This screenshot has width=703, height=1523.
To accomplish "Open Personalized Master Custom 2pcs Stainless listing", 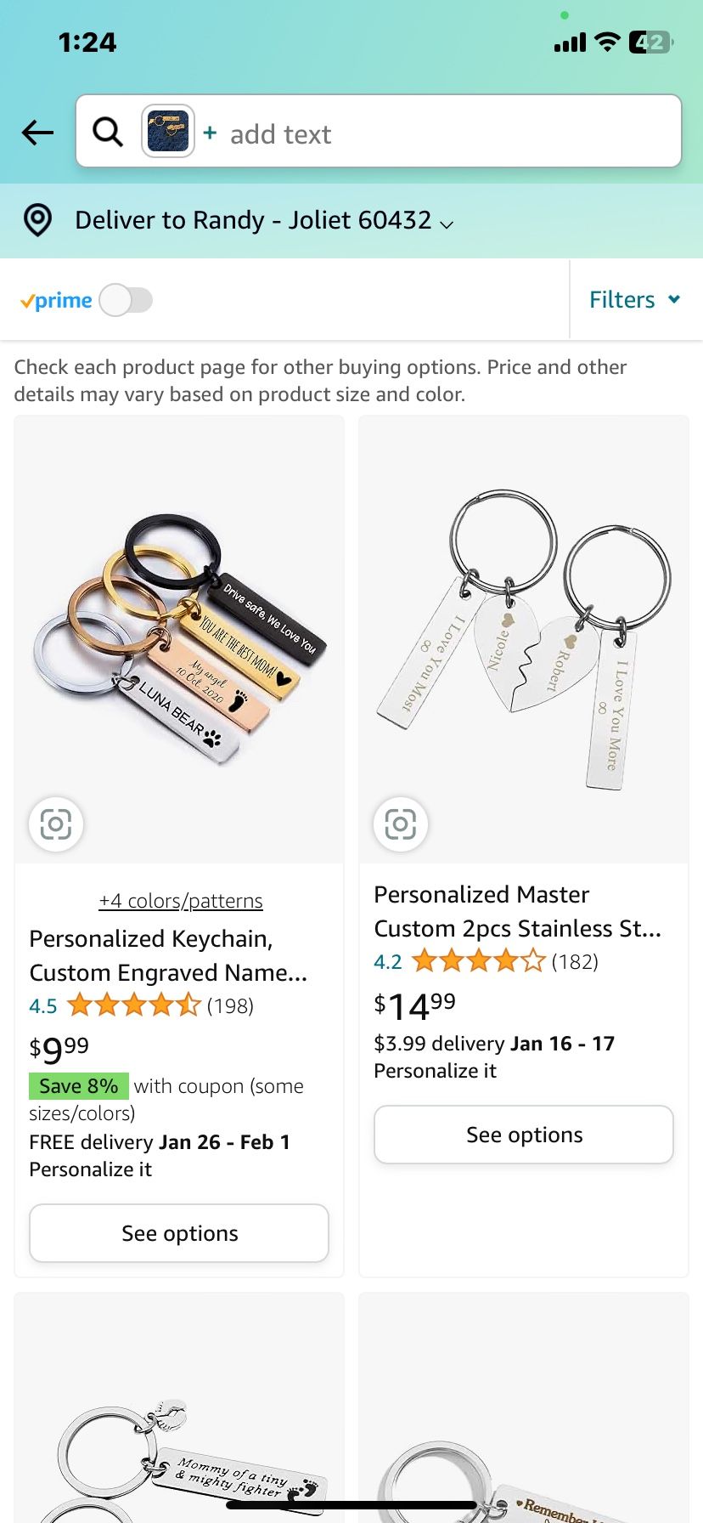I will (x=517, y=911).
